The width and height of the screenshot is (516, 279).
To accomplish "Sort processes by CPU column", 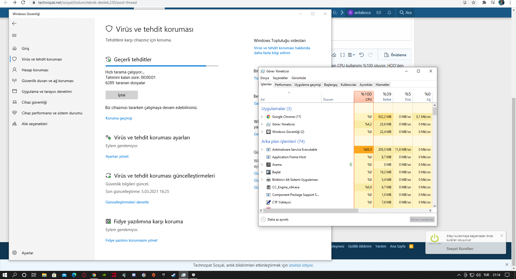I will (x=364, y=97).
